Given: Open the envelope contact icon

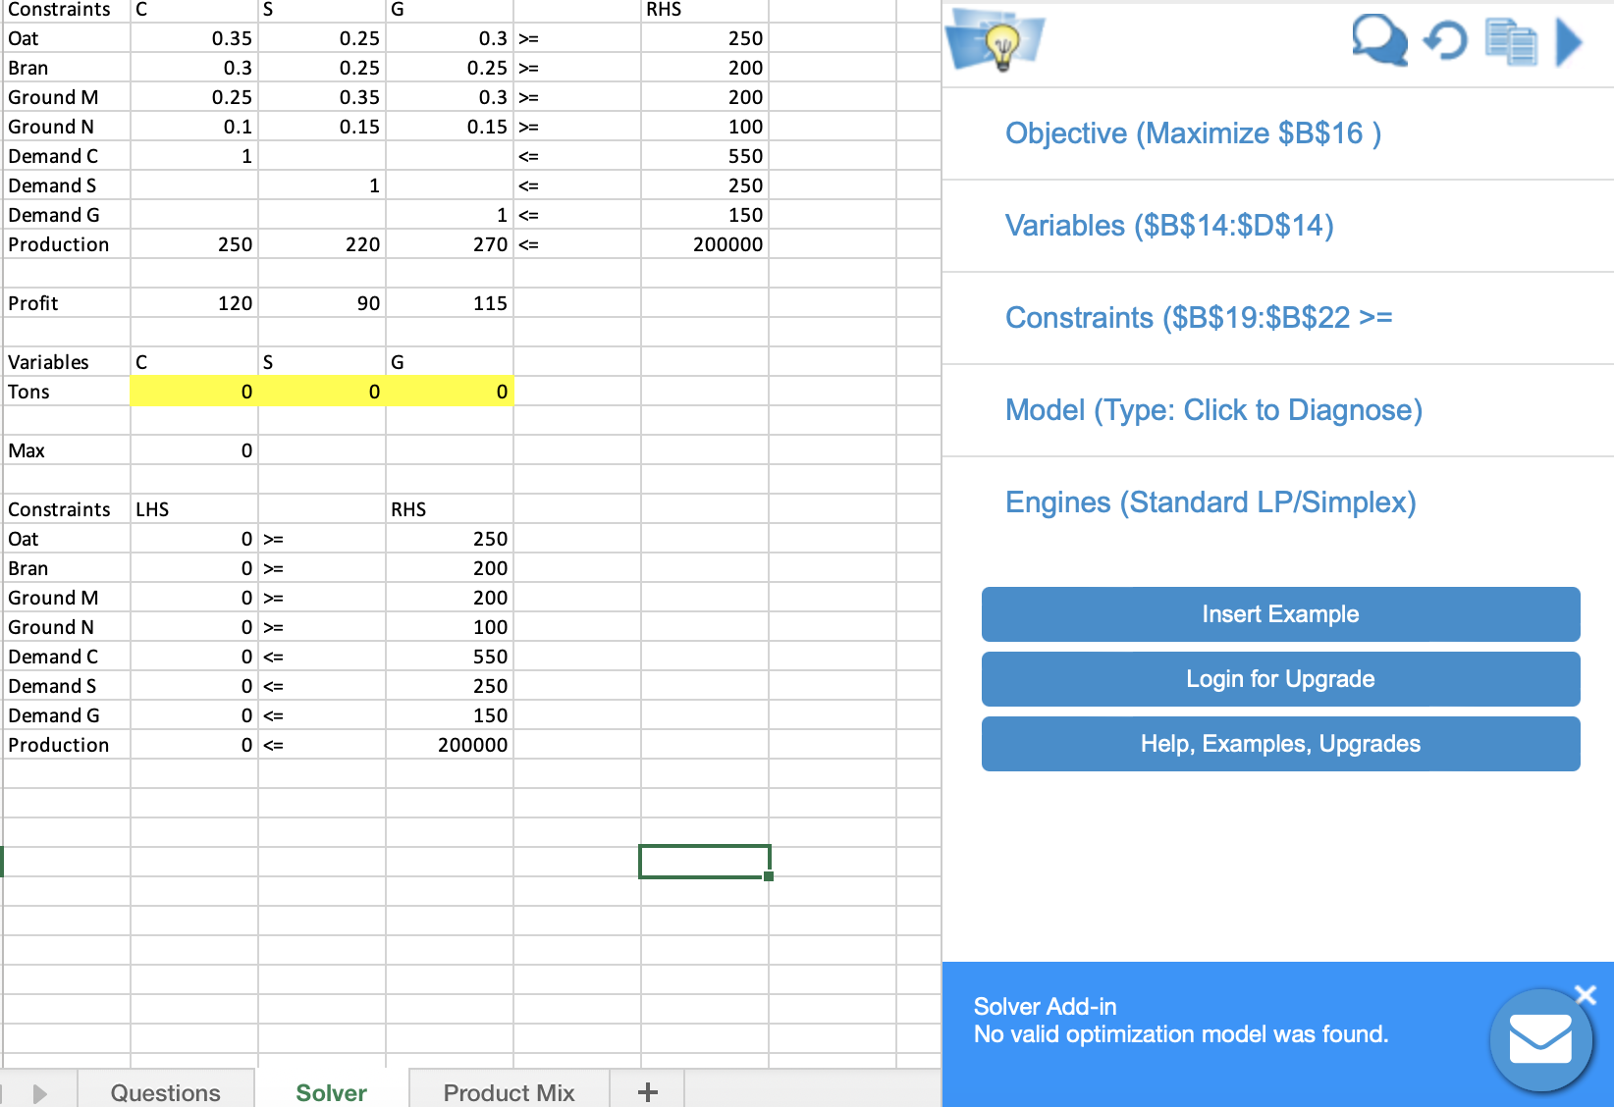Looking at the screenshot, I should point(1540,1040).
